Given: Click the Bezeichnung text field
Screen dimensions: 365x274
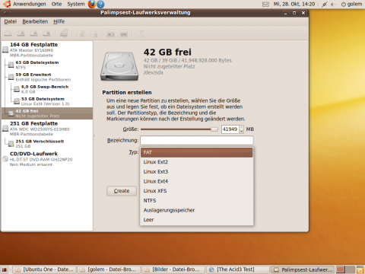Looking at the screenshot, I should click(197, 140).
